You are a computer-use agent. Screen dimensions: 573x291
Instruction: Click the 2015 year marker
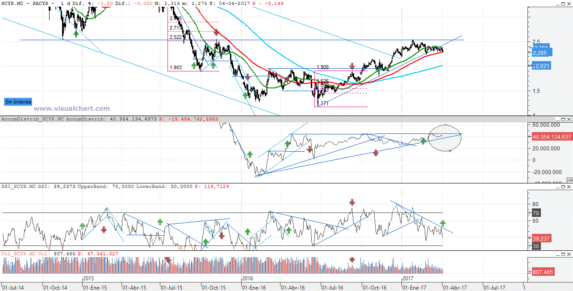89,278
